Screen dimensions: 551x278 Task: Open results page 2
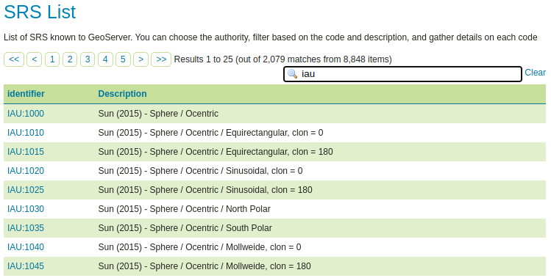[x=70, y=59]
